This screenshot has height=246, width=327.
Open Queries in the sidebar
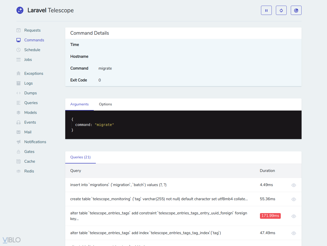pos(31,103)
